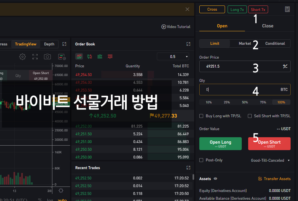The height and width of the screenshot is (201, 298).
Task: Take a chart snapshot with camera icon
Action: coord(47,57)
